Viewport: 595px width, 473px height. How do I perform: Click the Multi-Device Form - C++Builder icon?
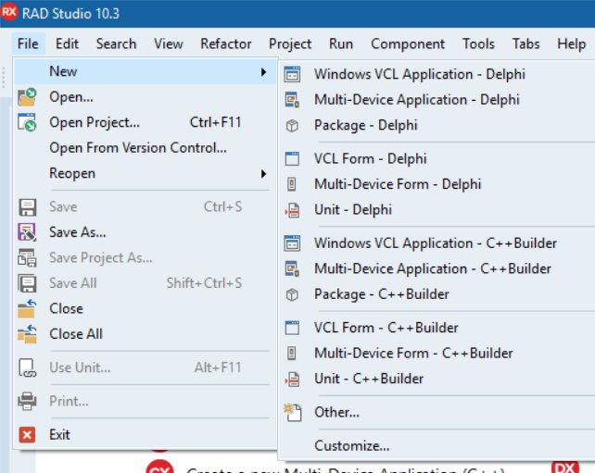[x=293, y=354]
